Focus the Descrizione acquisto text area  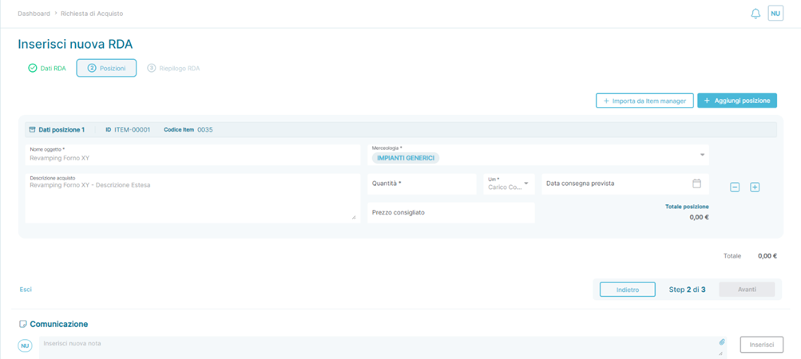(192, 198)
